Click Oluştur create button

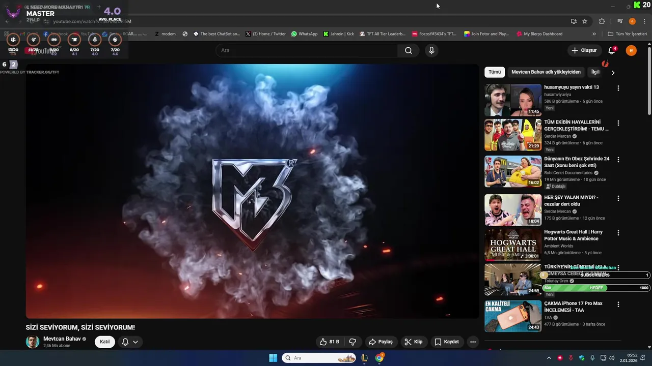coord(584,50)
